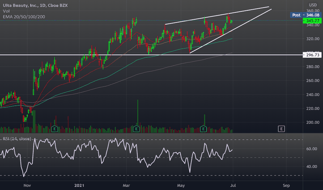Click the 296.73 horizontal line price label
Screen dimensions: 323x190
point(312,55)
